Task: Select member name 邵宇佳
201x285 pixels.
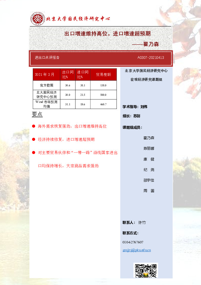Action: [x=149, y=180]
